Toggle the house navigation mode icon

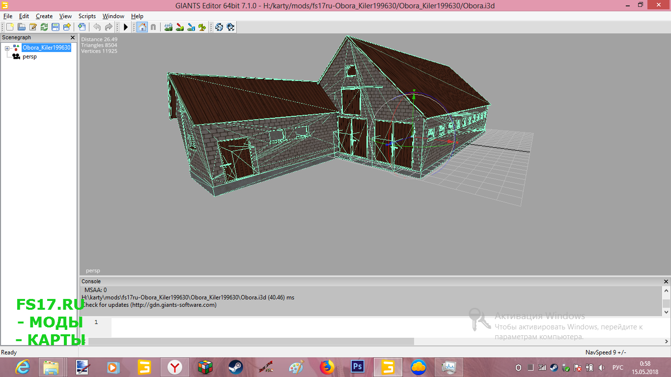pyautogui.click(x=141, y=27)
